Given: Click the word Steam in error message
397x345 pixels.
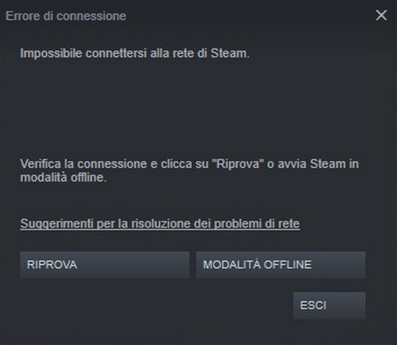Looking at the screenshot, I should (229, 53).
